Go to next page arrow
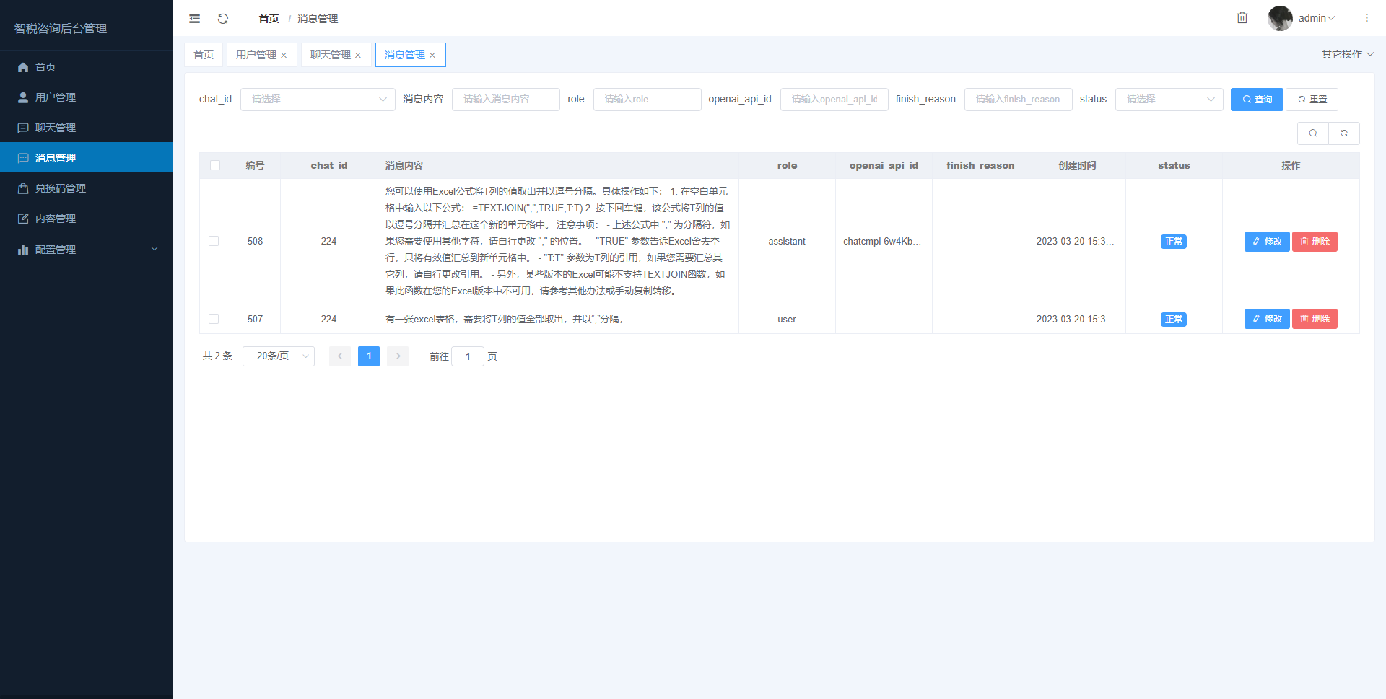This screenshot has width=1386, height=699. [398, 356]
